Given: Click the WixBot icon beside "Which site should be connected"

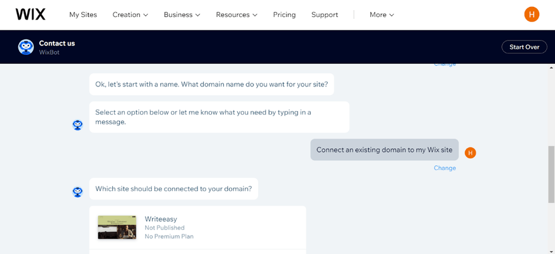Looking at the screenshot, I should click(78, 192).
